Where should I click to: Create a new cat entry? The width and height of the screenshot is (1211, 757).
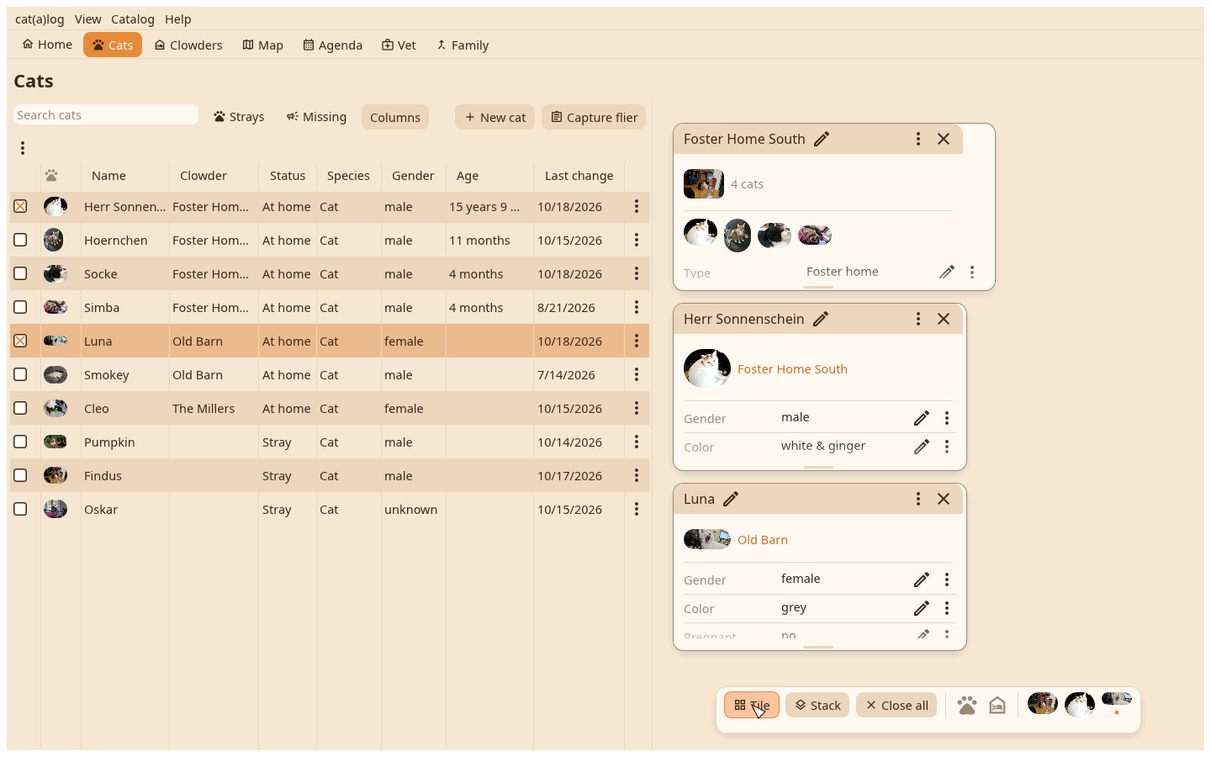point(495,117)
